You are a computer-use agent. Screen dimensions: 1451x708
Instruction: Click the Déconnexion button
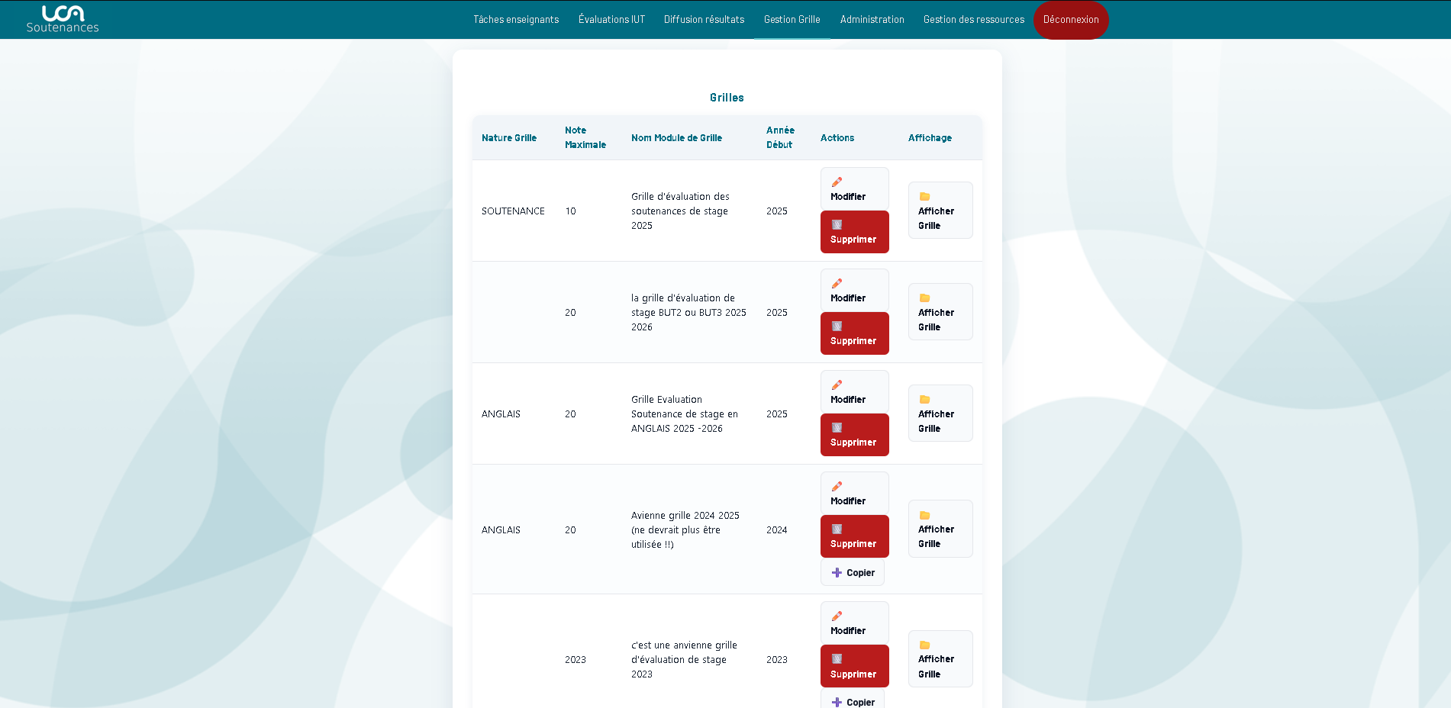coord(1071,19)
